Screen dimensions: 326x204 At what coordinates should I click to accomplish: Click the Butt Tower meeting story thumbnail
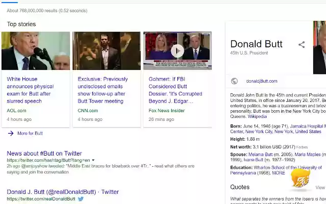click(106, 50)
